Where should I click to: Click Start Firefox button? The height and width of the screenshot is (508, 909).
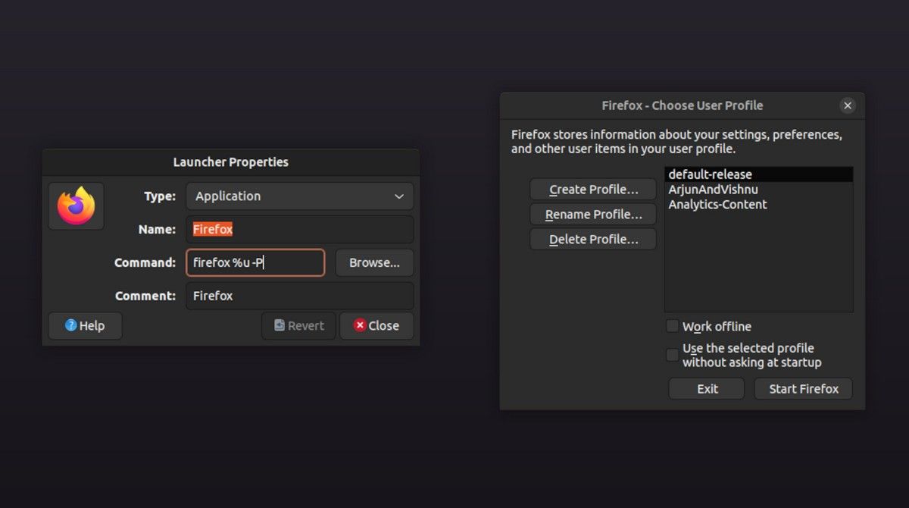click(804, 389)
